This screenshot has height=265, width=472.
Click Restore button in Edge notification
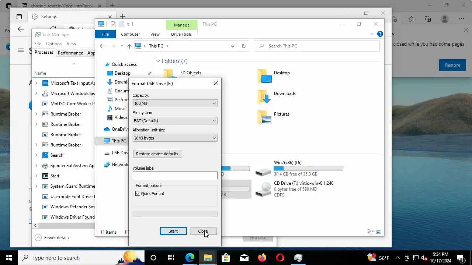coord(452,65)
